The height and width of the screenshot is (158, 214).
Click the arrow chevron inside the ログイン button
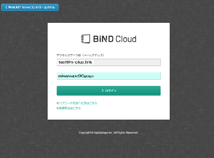pos(102,91)
